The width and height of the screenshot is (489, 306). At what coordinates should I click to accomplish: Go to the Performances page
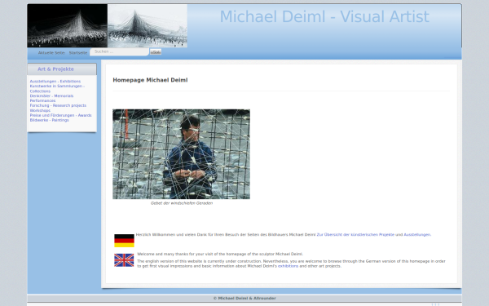tap(42, 100)
